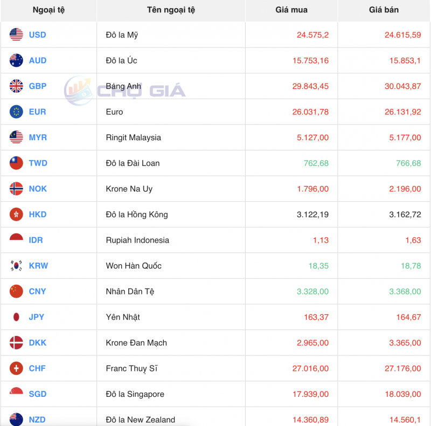Sort by the Giá mua column
This screenshot has width=431, height=426.
(x=291, y=10)
